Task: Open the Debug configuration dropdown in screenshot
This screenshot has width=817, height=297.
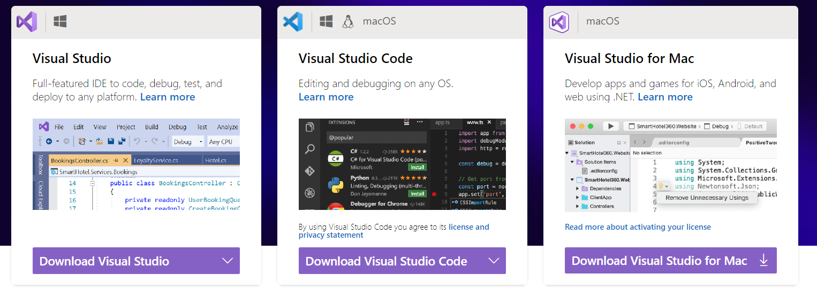Action: point(187,142)
